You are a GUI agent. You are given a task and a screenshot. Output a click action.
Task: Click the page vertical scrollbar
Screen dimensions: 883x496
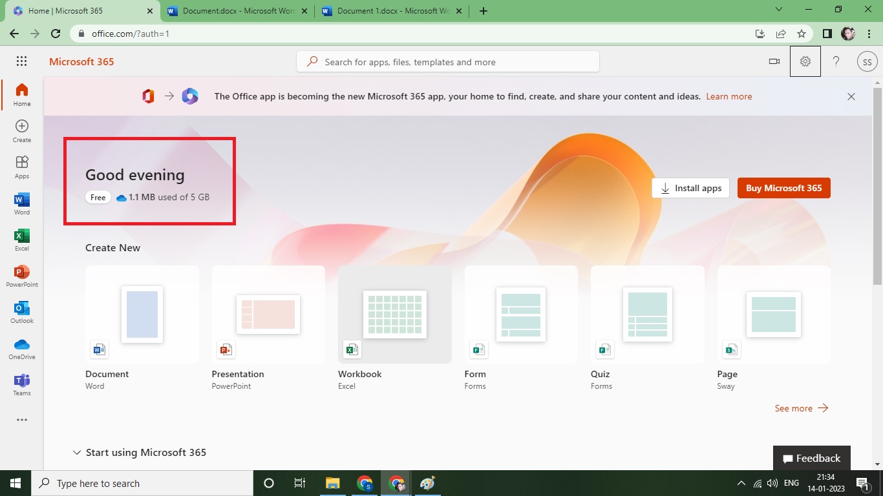[877, 187]
